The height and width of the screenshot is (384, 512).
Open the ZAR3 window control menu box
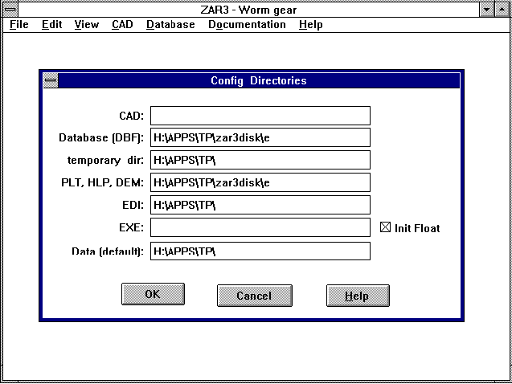coord(11,9)
